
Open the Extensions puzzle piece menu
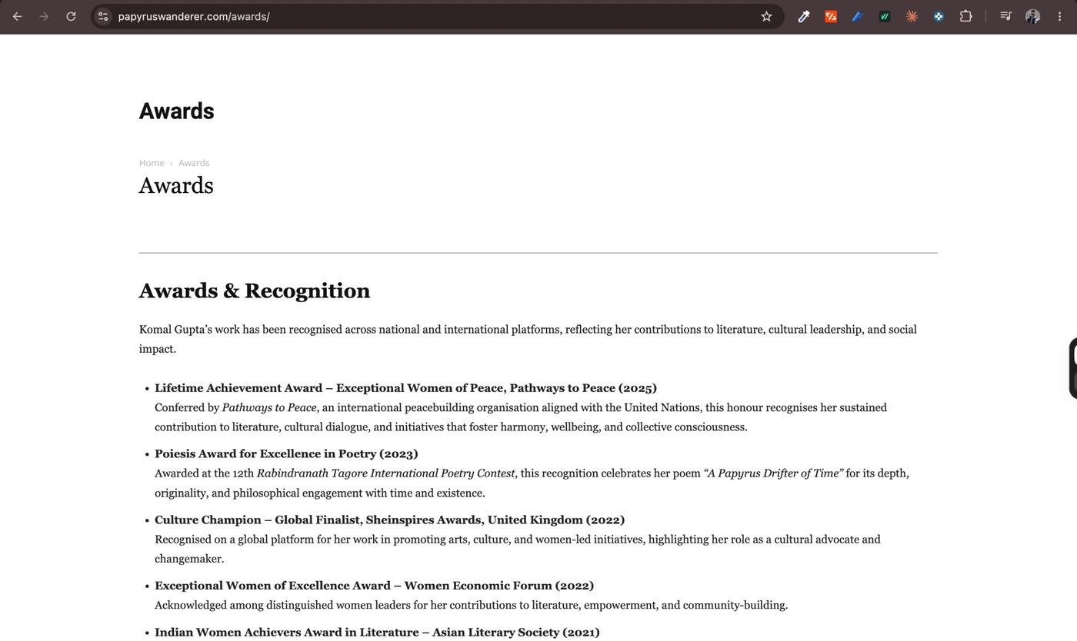click(x=965, y=16)
